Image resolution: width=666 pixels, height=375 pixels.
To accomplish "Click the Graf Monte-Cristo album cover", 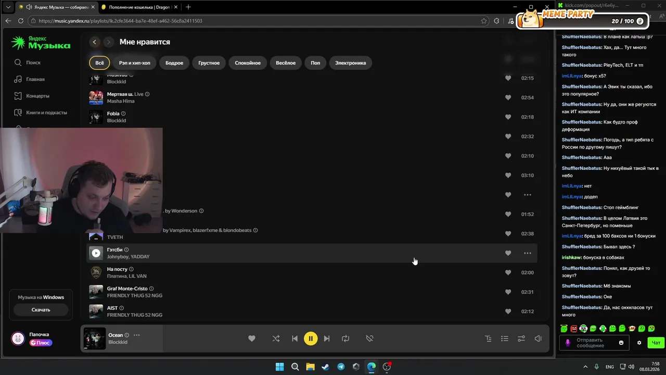I will tap(96, 292).
